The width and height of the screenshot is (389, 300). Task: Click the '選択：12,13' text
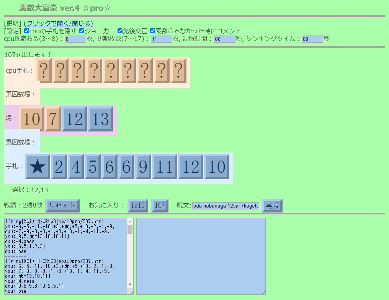point(30,190)
